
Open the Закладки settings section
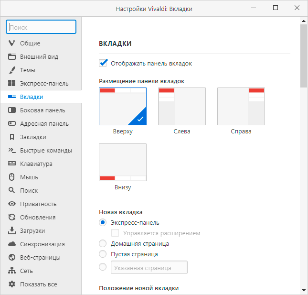41,137
